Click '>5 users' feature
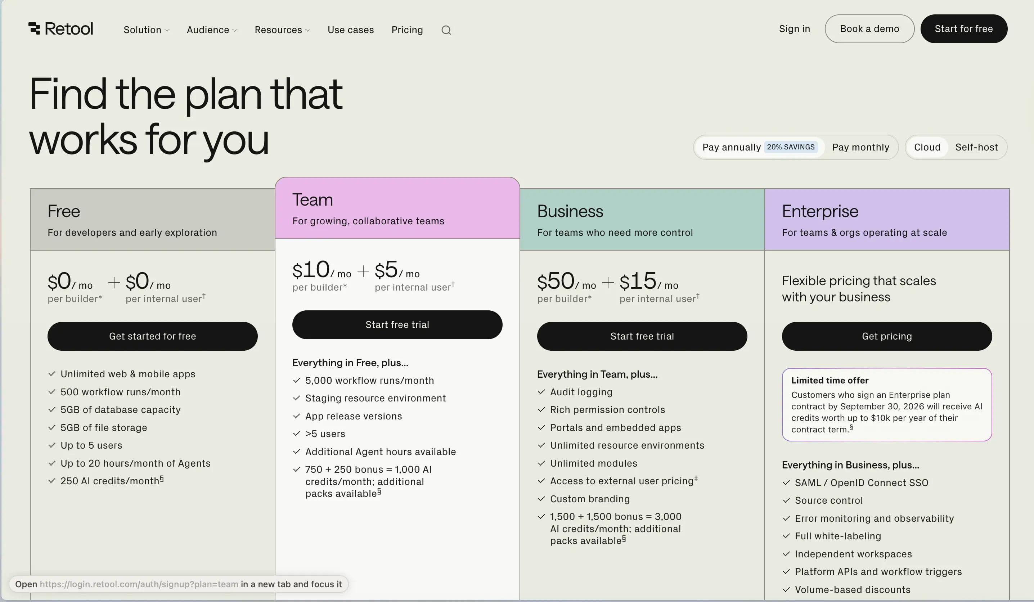This screenshot has width=1034, height=602. [325, 434]
